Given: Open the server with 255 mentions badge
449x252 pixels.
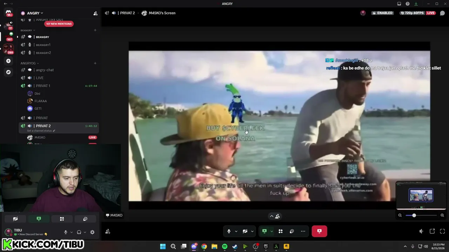Looking at the screenshot, I should tap(8, 49).
